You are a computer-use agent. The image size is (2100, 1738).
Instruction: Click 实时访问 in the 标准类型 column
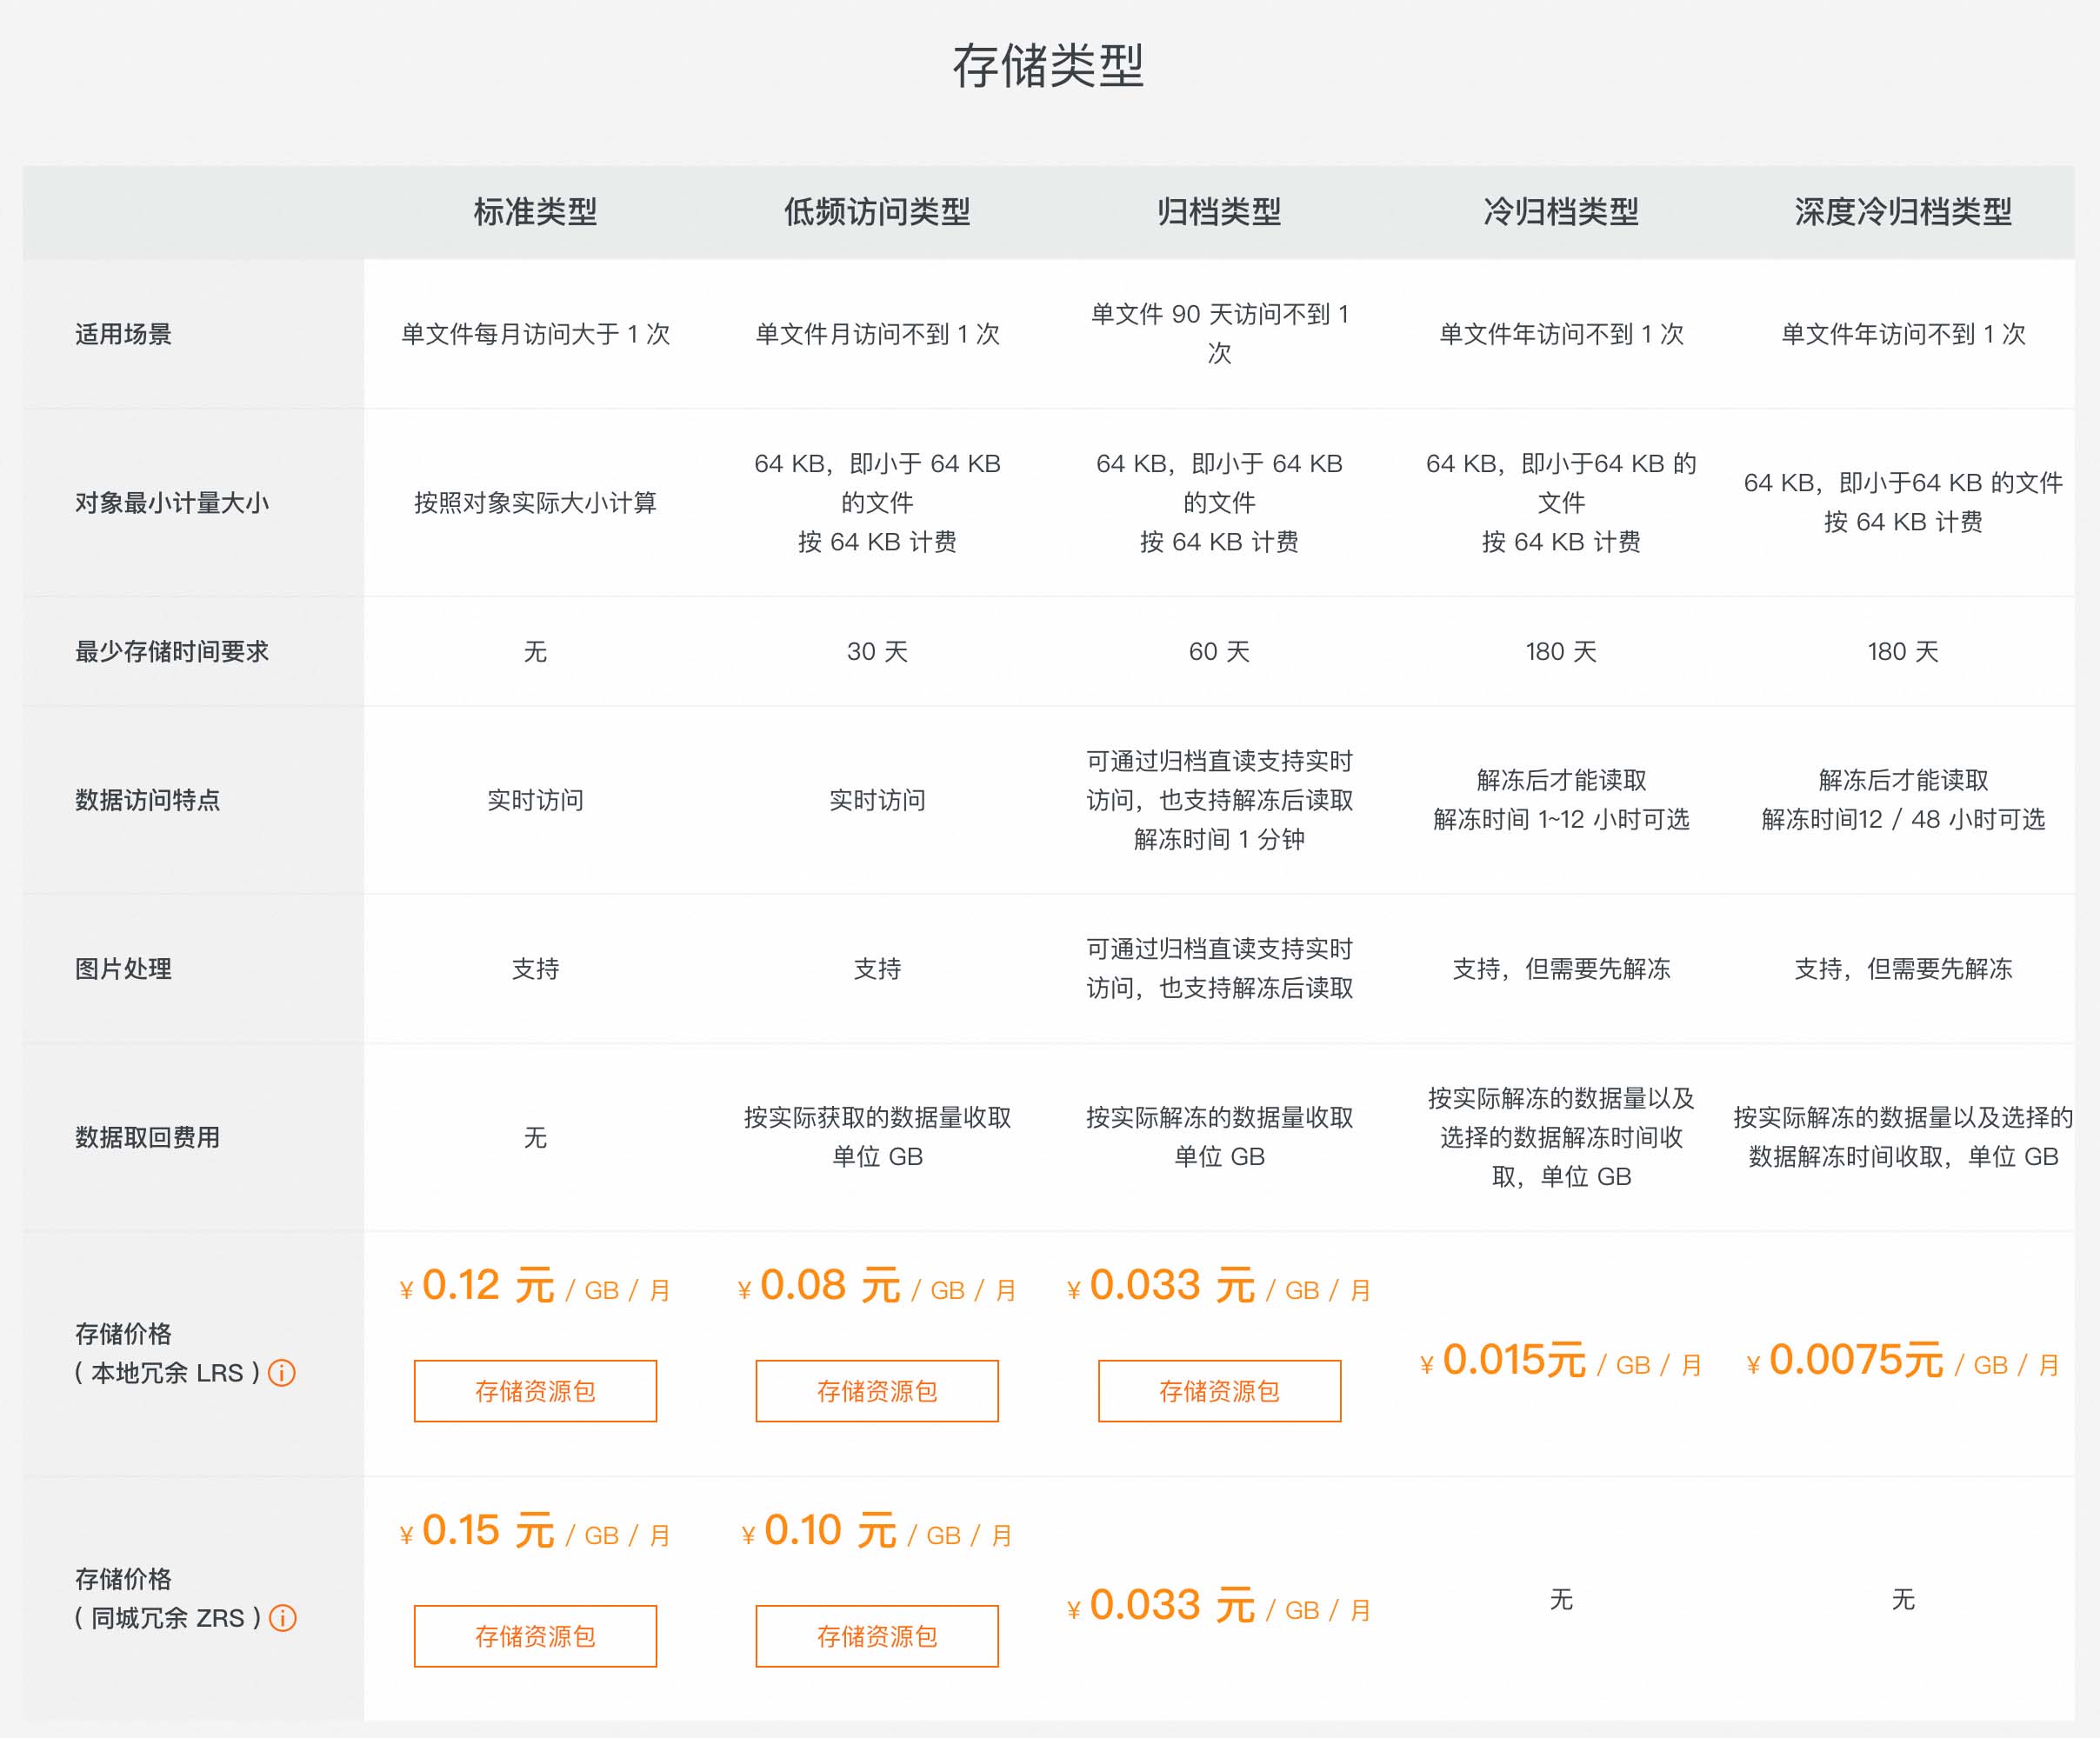(x=535, y=800)
